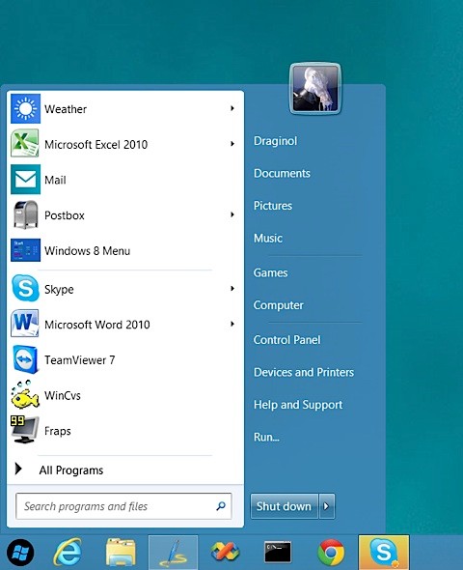Viewport: 463px width, 570px height.
Task: Open Command Prompt from the taskbar
Action: 278,552
